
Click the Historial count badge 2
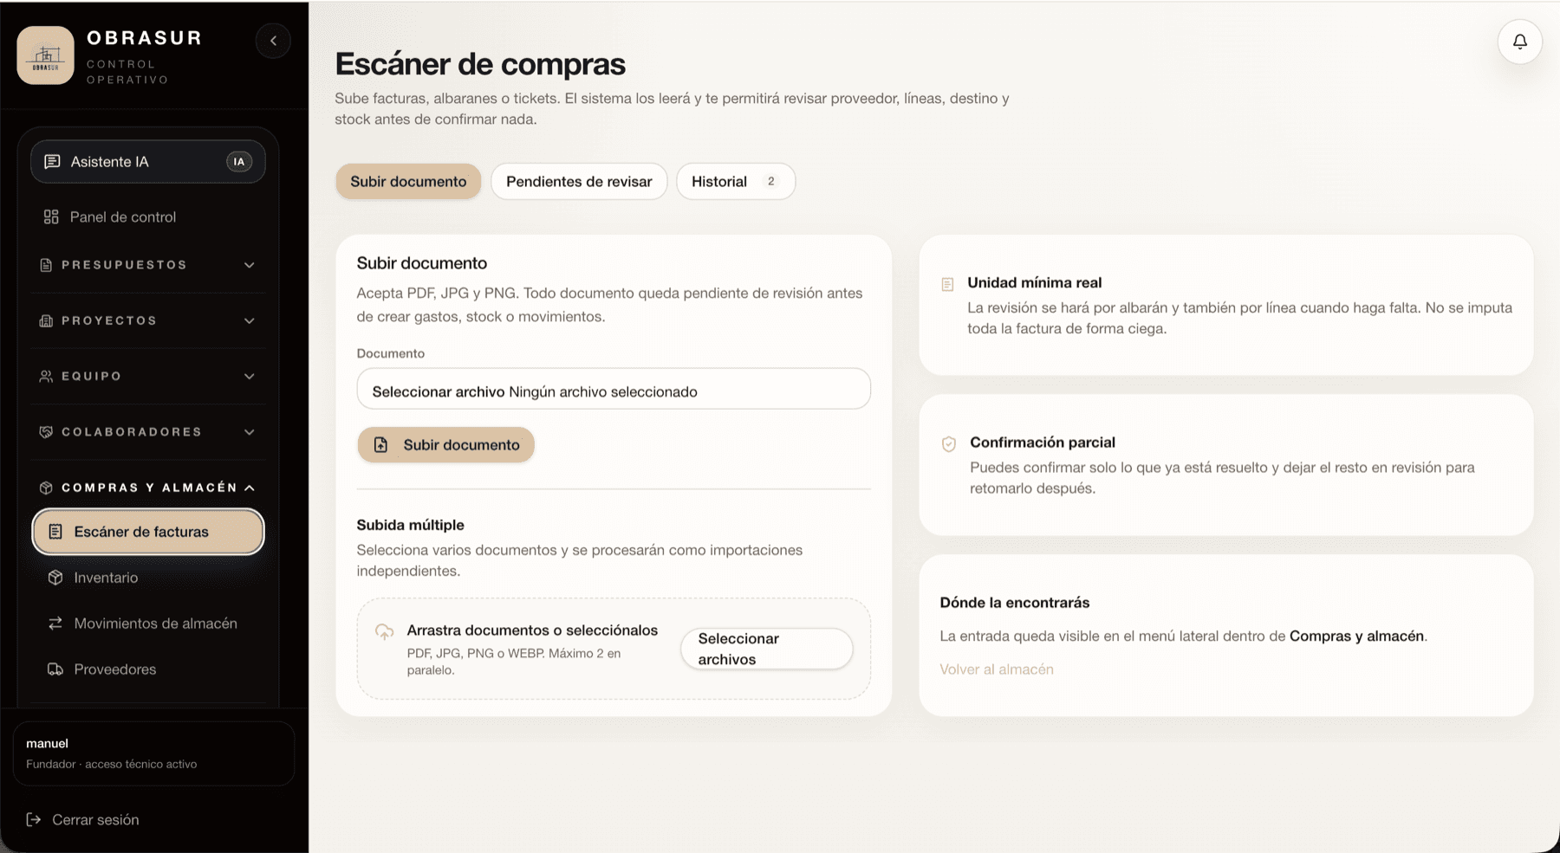pyautogui.click(x=770, y=182)
